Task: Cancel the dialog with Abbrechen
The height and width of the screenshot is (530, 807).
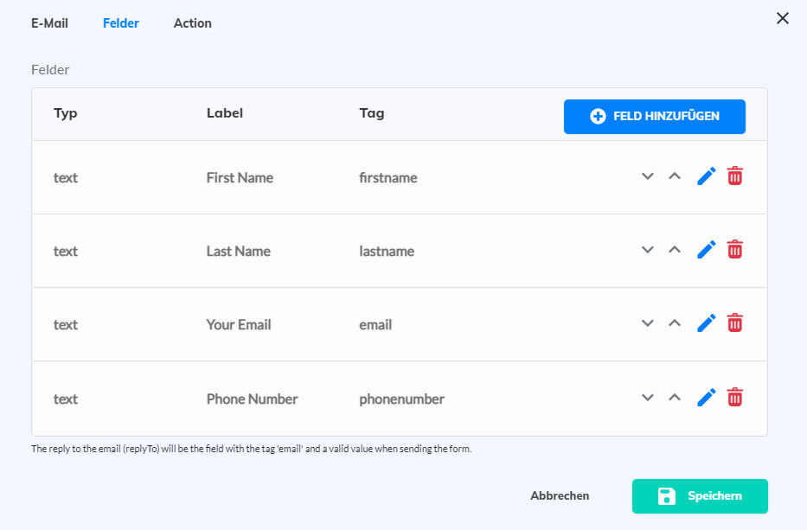Action: pos(560,496)
